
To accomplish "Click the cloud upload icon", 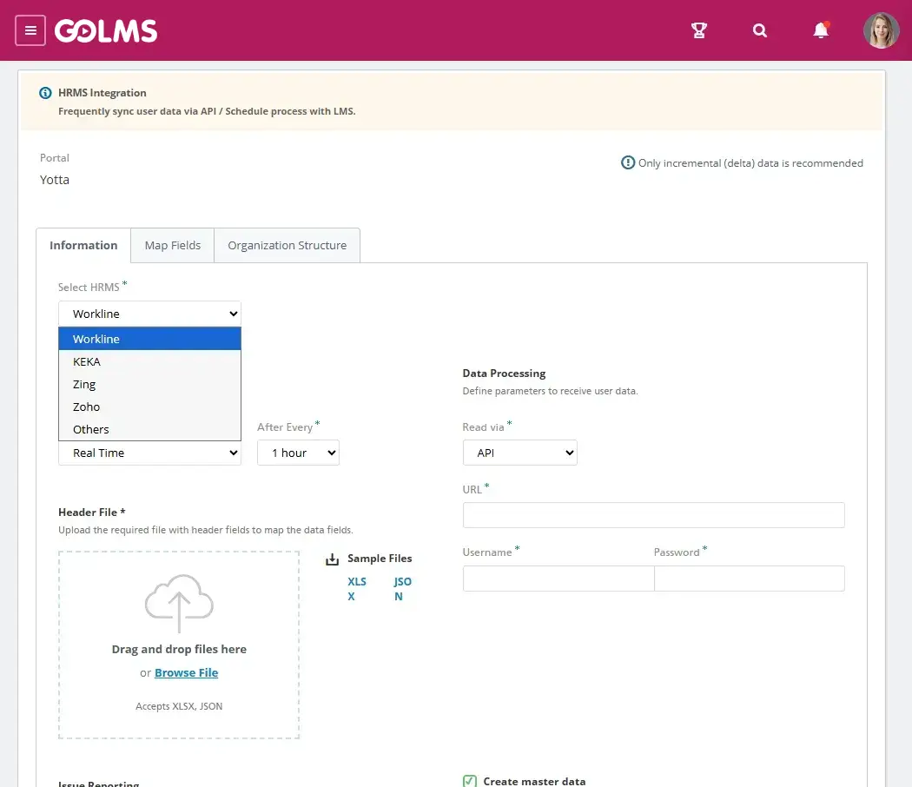I will click(179, 603).
